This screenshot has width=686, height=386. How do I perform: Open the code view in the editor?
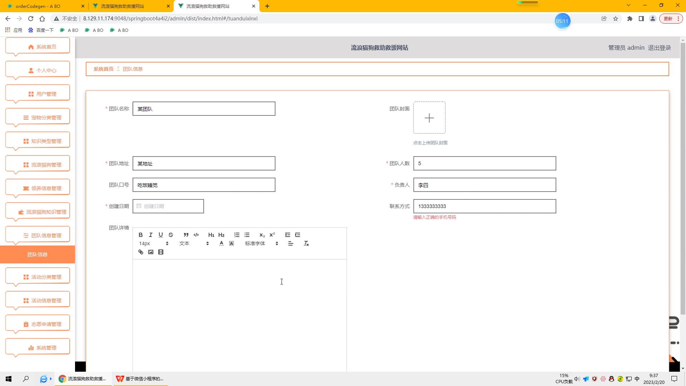[x=196, y=235]
